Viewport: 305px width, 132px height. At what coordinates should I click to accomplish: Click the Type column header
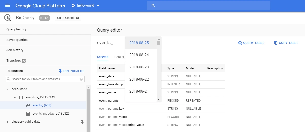coord(171,68)
